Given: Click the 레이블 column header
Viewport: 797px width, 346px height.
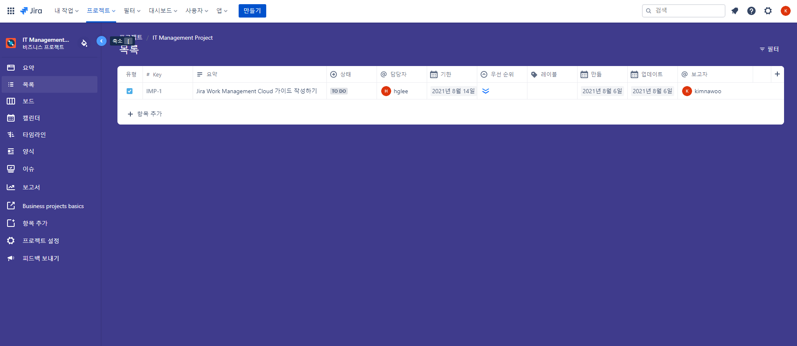Looking at the screenshot, I should pyautogui.click(x=552, y=74).
